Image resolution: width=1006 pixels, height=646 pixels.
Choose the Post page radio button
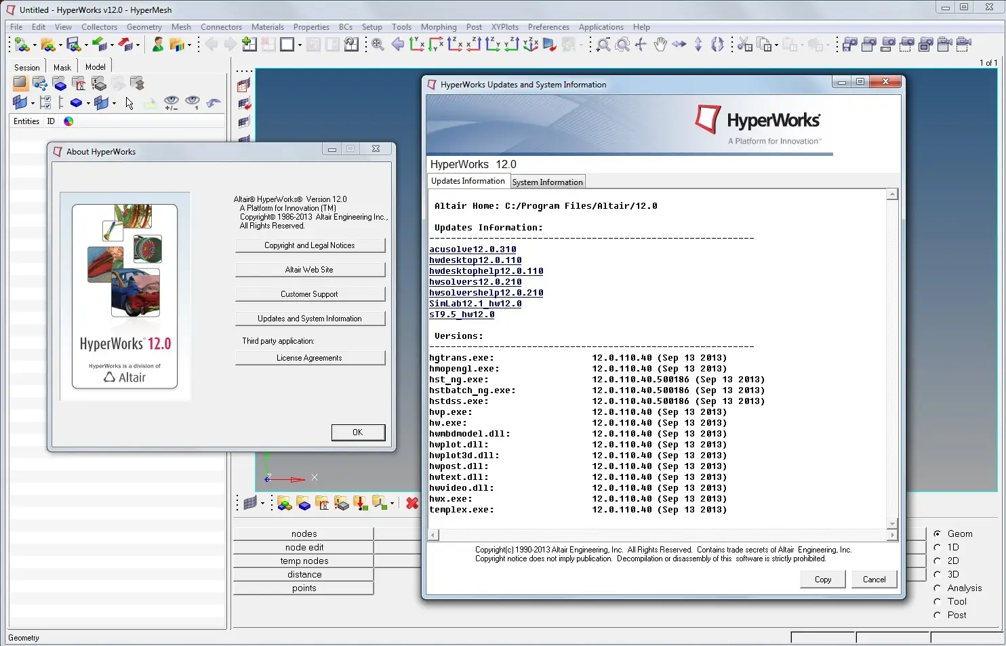click(938, 615)
